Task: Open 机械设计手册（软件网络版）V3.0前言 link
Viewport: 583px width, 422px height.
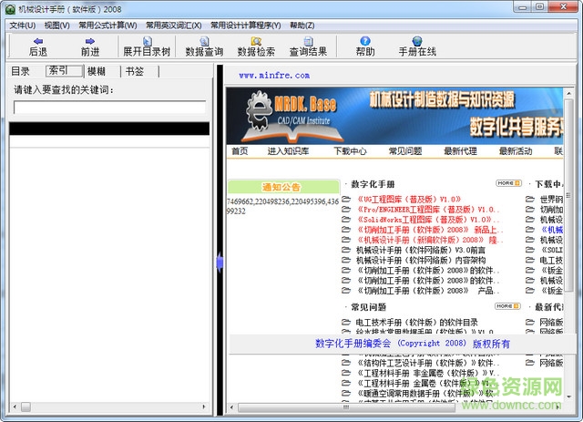Action: 421,250
